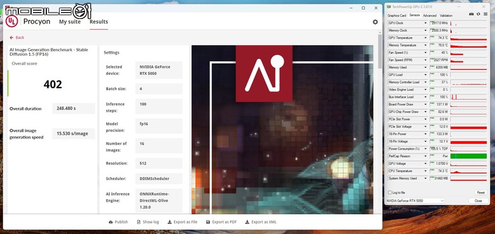Image resolution: width=495 pixels, height=234 pixels.
Task: Click Close button in GPU-Z
Action: click(x=478, y=201)
